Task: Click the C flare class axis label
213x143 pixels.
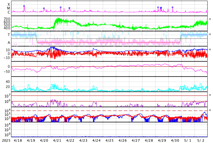Action: pyautogui.click(x=9, y=12)
